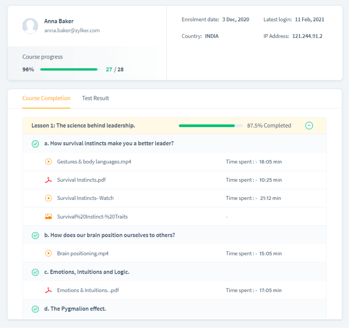
Task: Click the anna.baker@zylker.com email address
Action: pos(72,30)
